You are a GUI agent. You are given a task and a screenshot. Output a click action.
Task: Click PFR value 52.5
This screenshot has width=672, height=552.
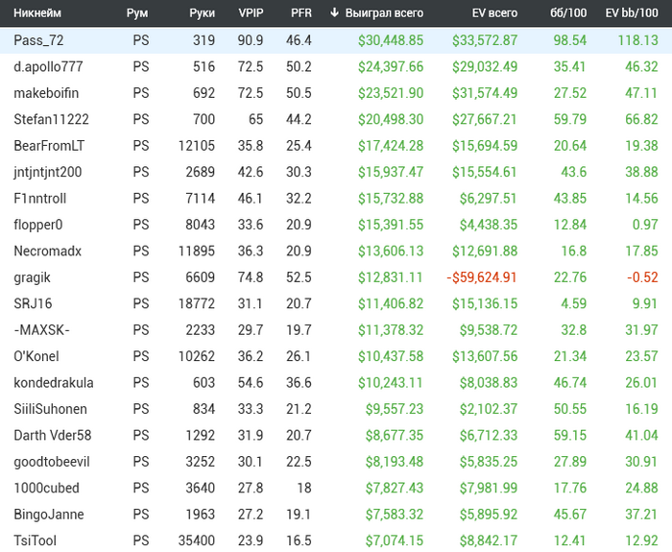click(x=299, y=277)
